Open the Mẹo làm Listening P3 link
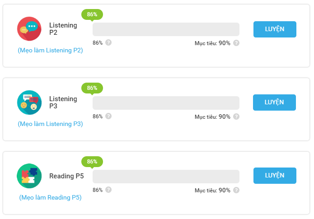314x219 pixels. 50,124
